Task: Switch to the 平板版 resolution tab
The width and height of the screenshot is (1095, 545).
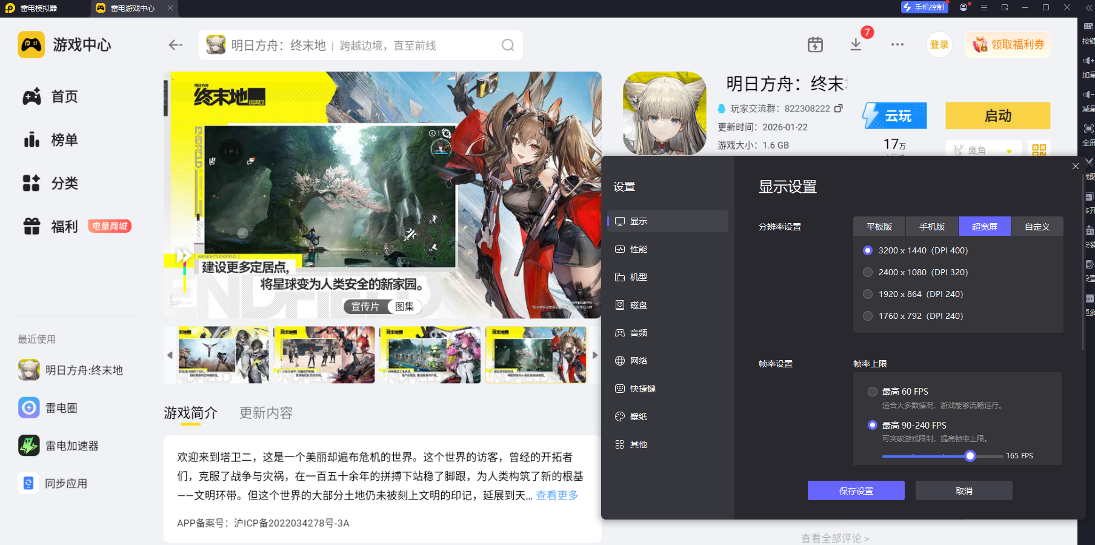Action: [x=879, y=227]
